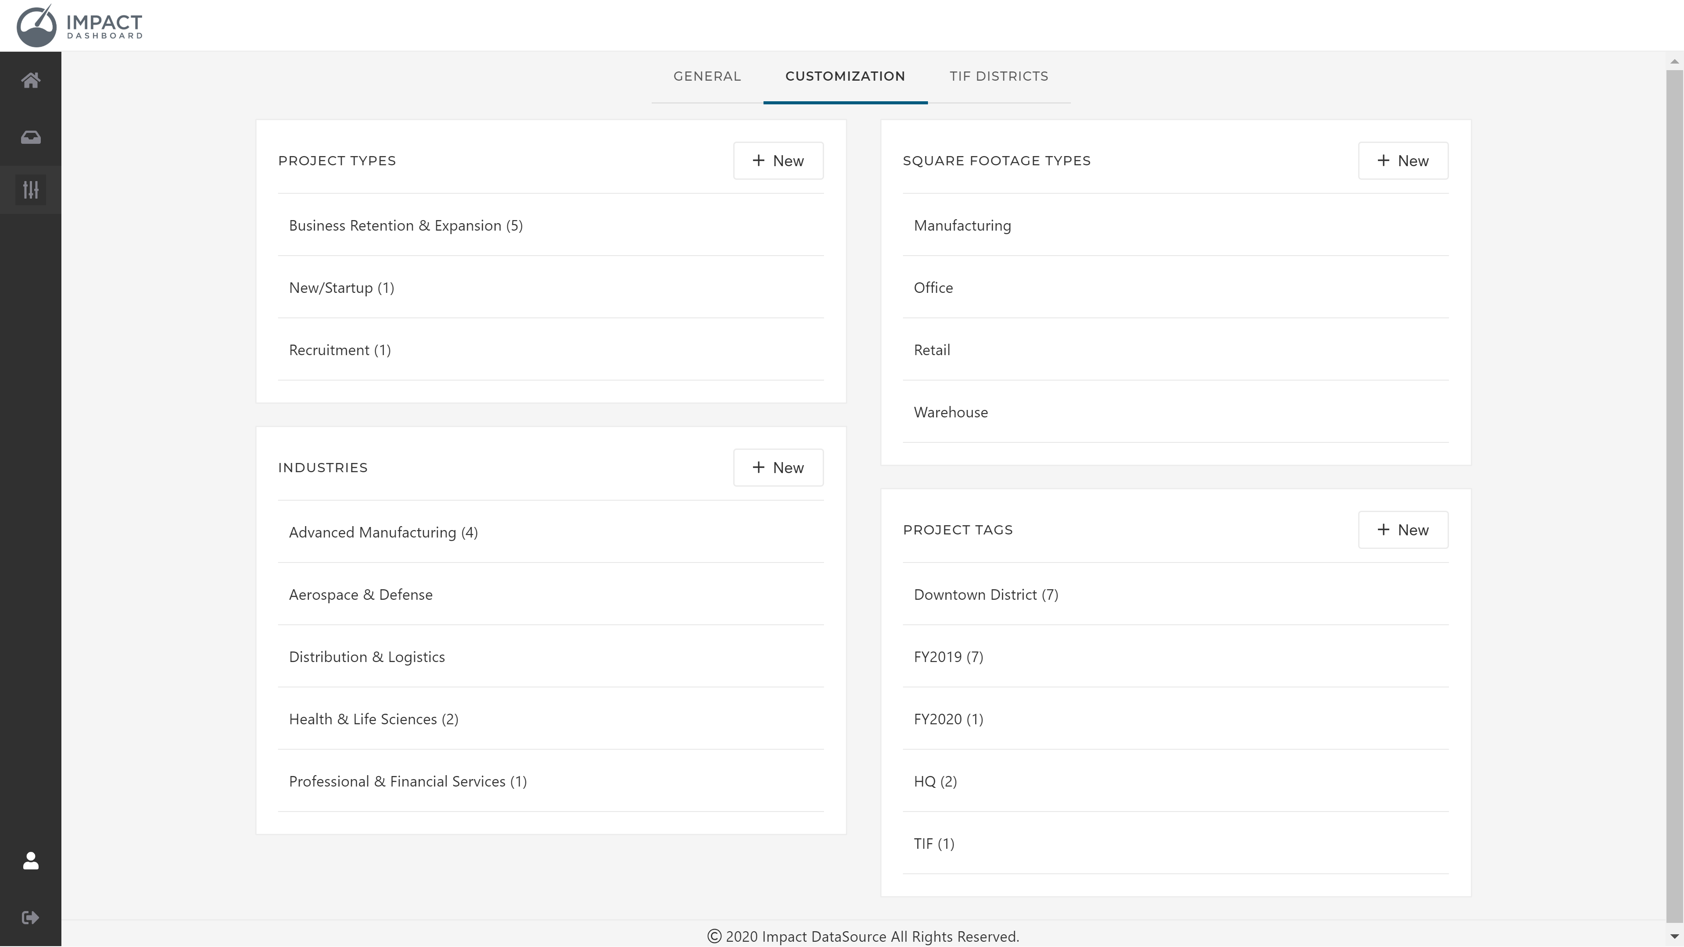1684x947 pixels.
Task: Open the inbox tray icon in sidebar
Action: coord(31,137)
